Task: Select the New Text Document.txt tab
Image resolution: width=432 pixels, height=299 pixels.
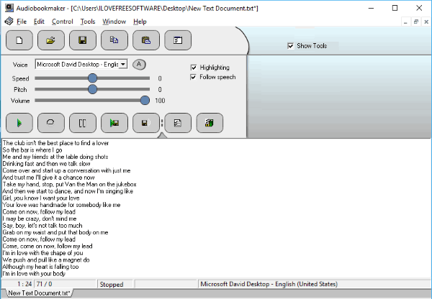Action: click(38, 293)
